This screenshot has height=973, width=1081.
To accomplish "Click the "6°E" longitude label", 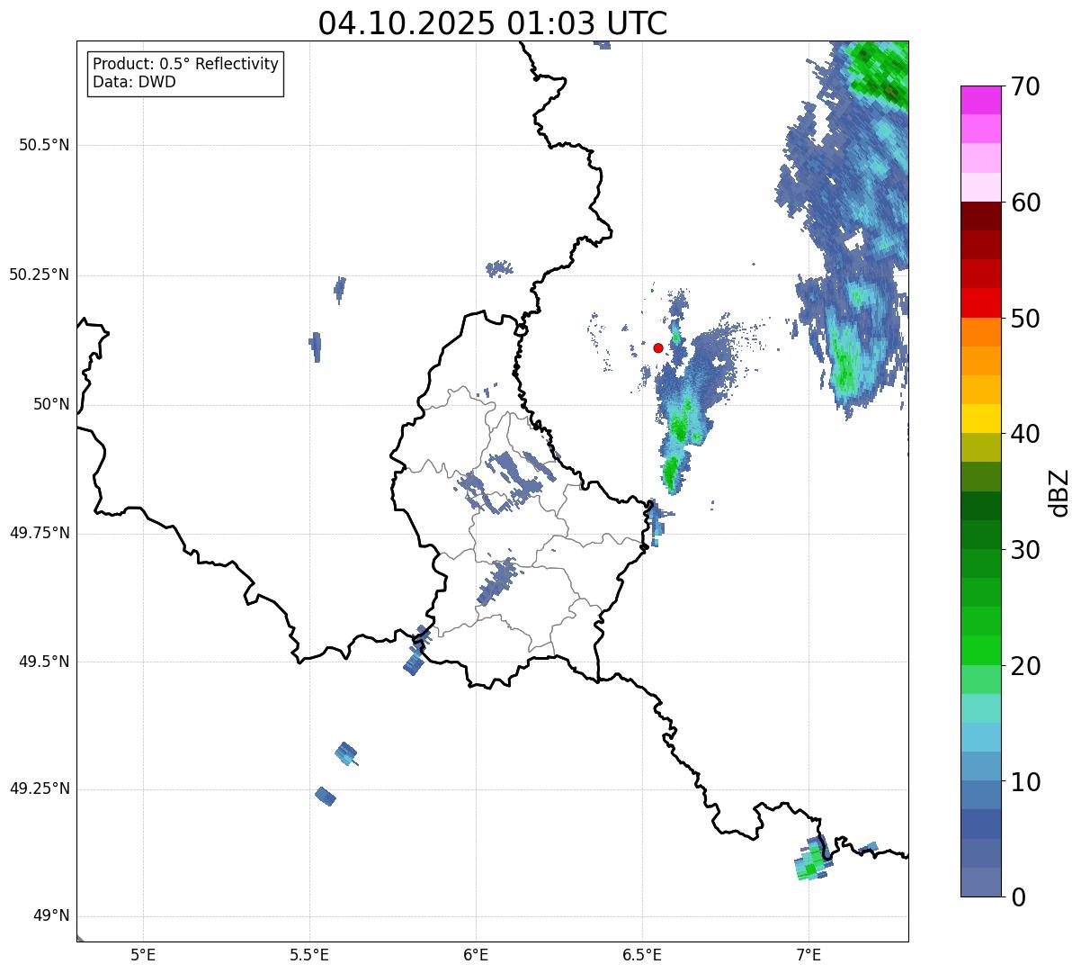I will point(476,954).
